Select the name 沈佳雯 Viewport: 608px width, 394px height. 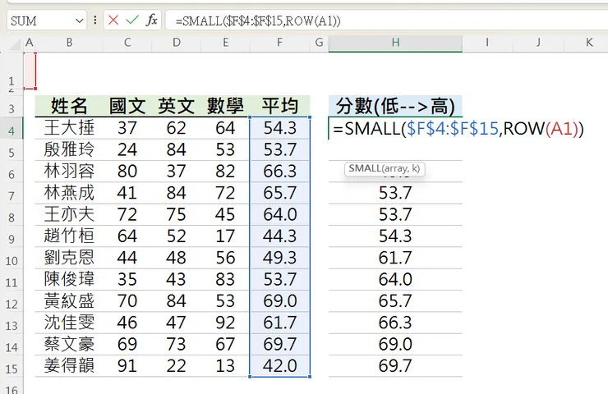pos(69,323)
